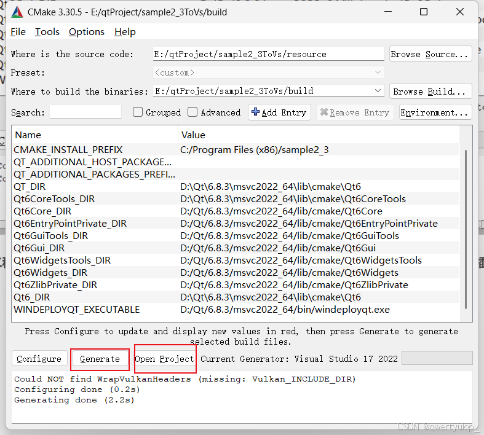Click the 'Generating done (2.2s)' log line
The width and height of the screenshot is (484, 435).
74,400
